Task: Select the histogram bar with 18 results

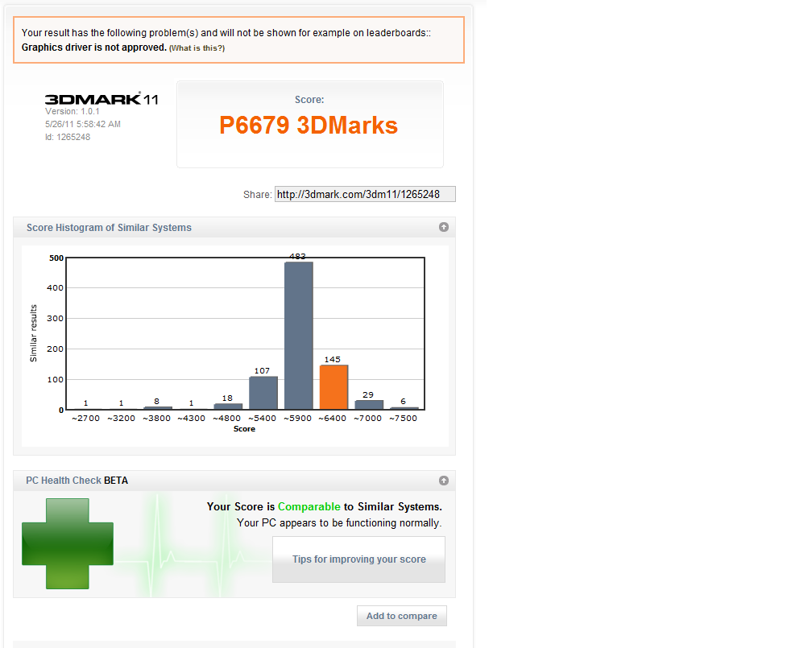Action: coord(228,407)
